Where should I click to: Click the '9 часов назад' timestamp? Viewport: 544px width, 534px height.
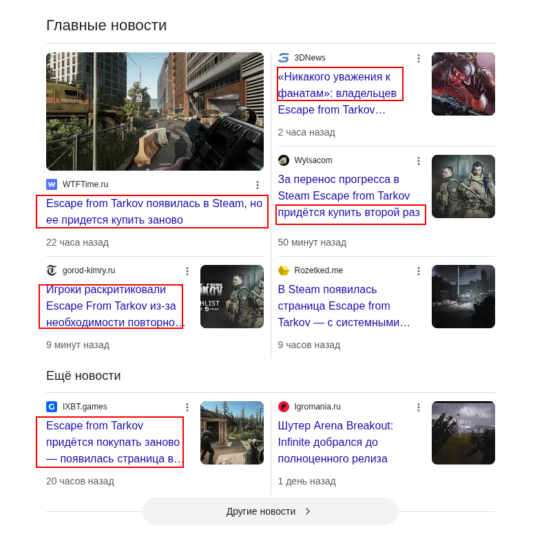click(x=308, y=345)
